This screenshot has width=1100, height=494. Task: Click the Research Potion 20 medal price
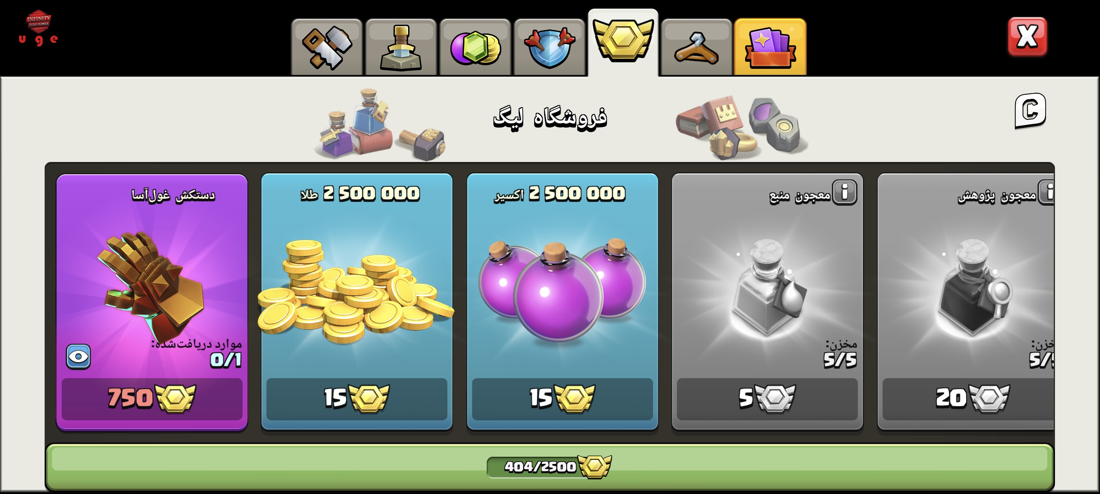point(969,398)
